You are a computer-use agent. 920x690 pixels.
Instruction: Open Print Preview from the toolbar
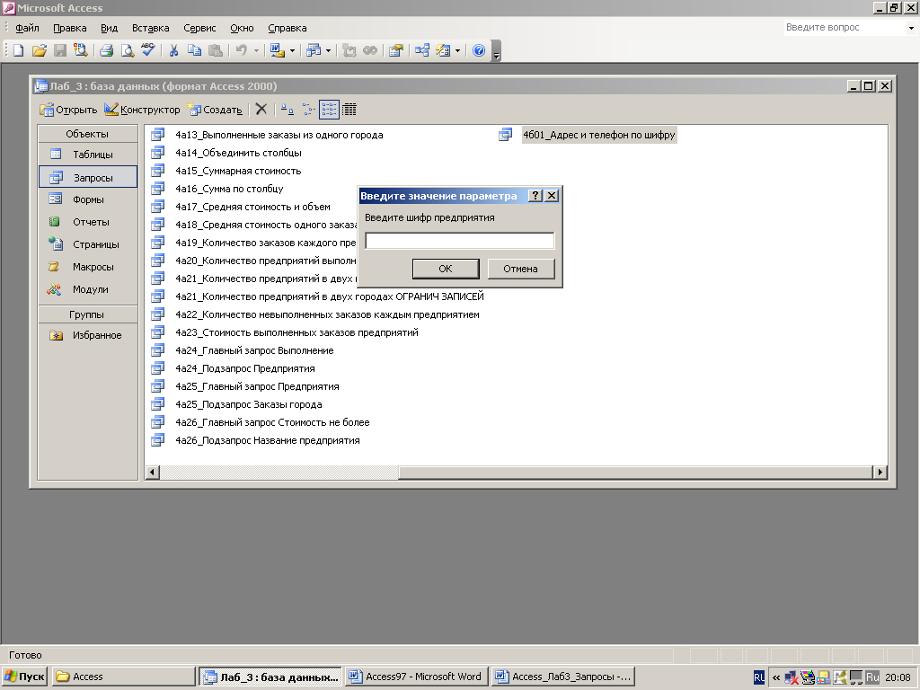[128, 50]
